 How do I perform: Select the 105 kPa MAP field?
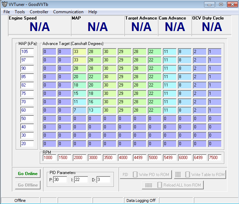(27, 52)
